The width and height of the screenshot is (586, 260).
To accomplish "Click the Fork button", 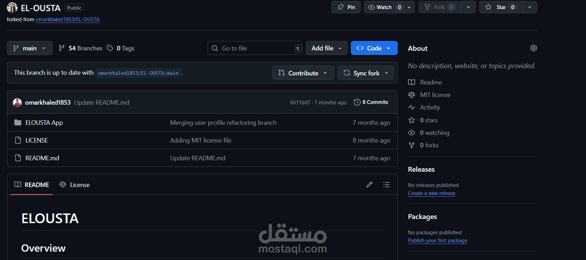I will (x=439, y=7).
